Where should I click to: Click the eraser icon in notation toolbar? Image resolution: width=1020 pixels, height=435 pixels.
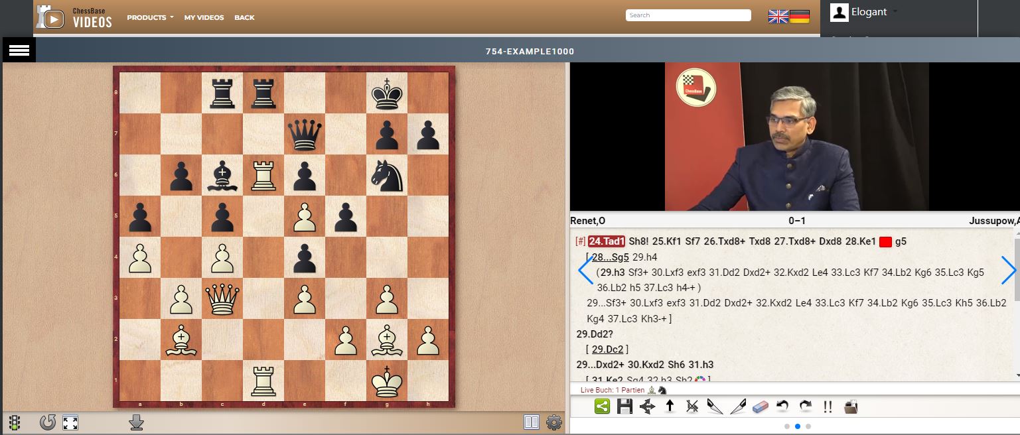[x=761, y=406]
